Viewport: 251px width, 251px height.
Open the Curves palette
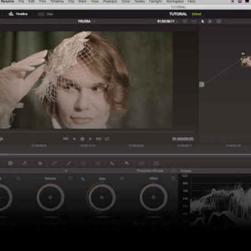pyautogui.click(x=54, y=163)
